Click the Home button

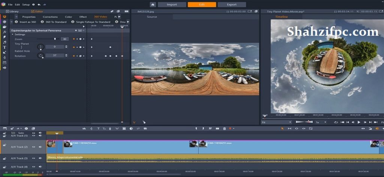[153, 4]
